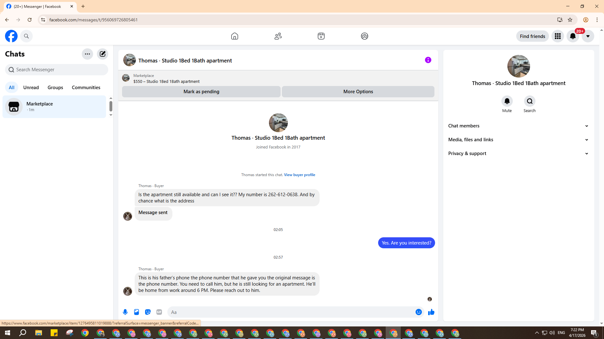Mute this conversation

[x=507, y=101]
